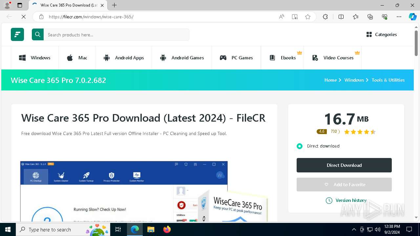Open volume control in system tray
The width and height of the screenshot is (420, 236).
pos(378,229)
